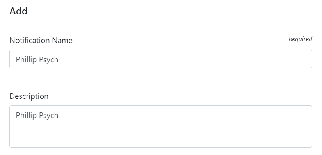
Task: Click into the Description text area
Action: click(x=160, y=126)
